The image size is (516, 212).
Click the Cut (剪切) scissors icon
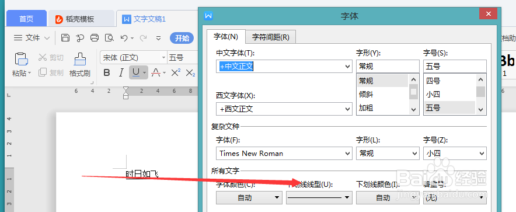[x=43, y=58]
